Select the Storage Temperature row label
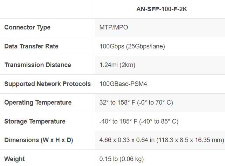 (35, 121)
